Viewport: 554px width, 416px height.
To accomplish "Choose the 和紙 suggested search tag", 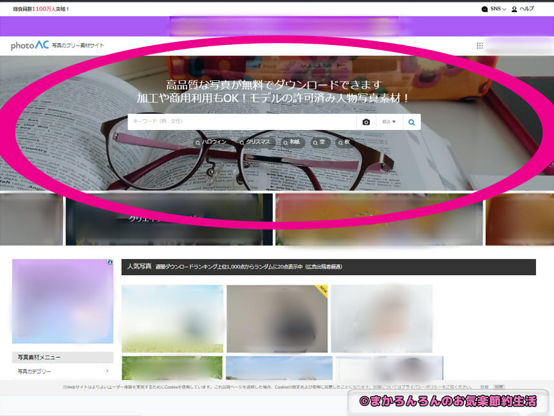I will (x=293, y=142).
